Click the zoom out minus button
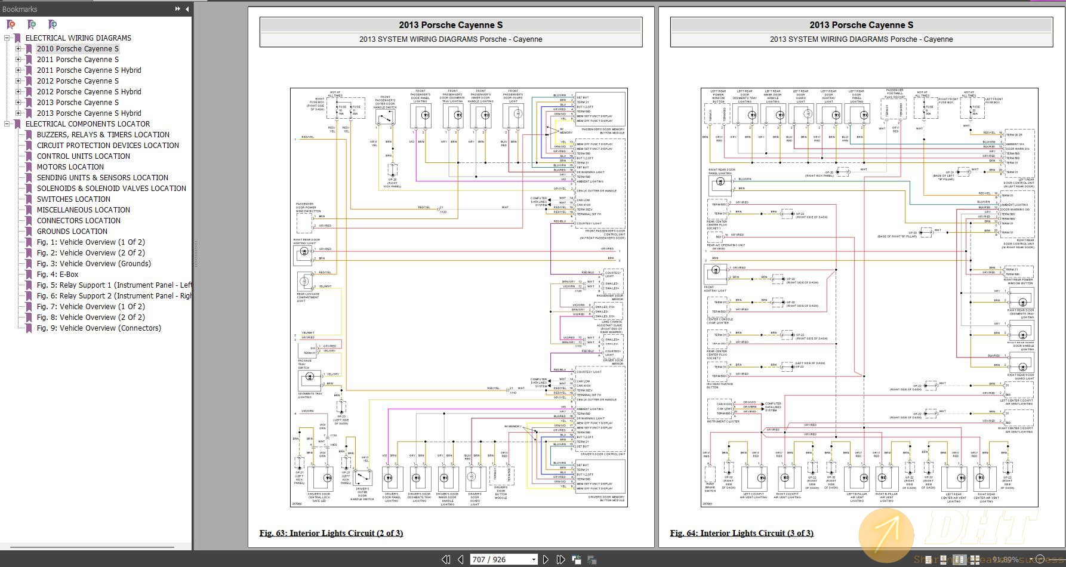The height and width of the screenshot is (567, 1066). click(1040, 559)
